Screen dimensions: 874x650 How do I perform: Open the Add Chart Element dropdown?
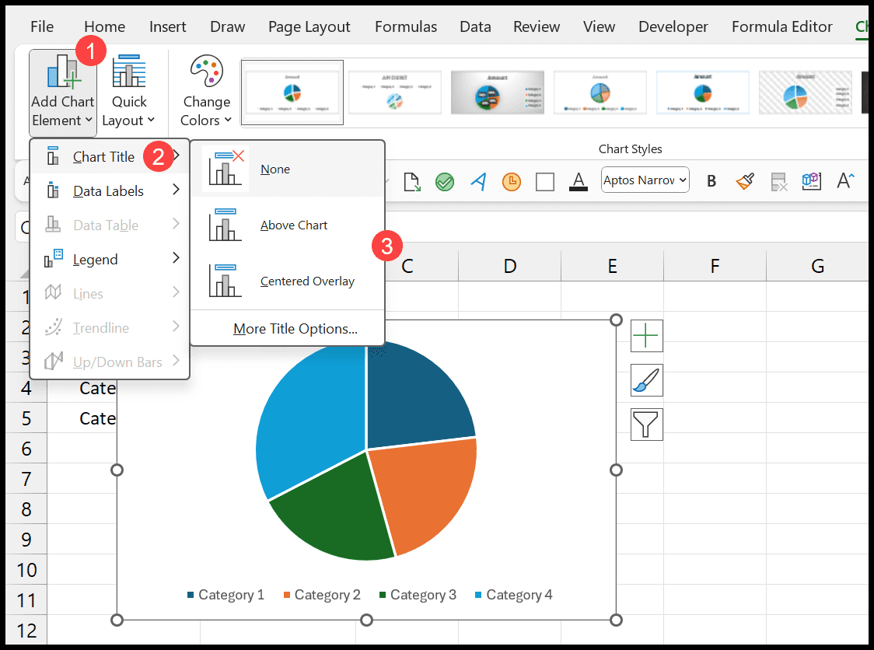(62, 93)
